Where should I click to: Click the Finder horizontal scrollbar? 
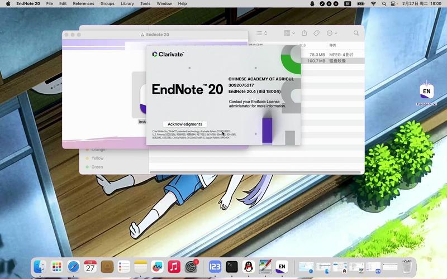pyautogui.click(x=255, y=172)
